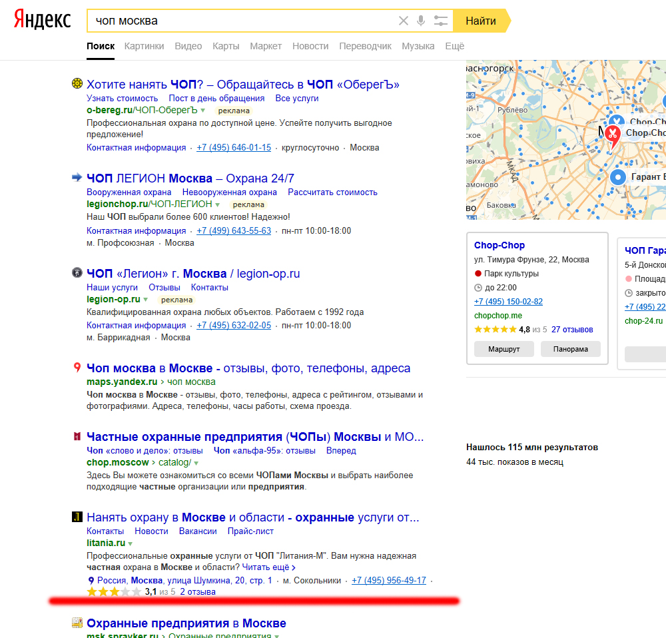666x638 pixels.
Task: Activate voice search microphone icon
Action: pos(421,21)
